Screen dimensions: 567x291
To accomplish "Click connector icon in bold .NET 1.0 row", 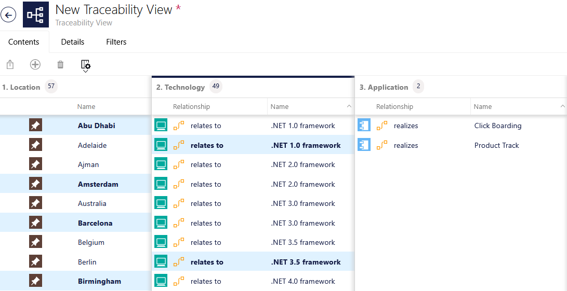I will click(x=179, y=145).
